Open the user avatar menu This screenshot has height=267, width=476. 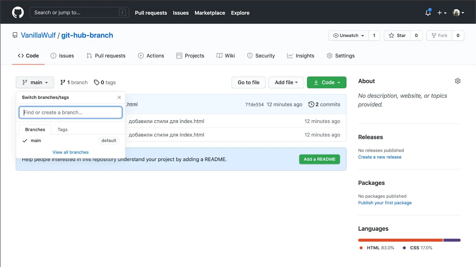point(458,13)
